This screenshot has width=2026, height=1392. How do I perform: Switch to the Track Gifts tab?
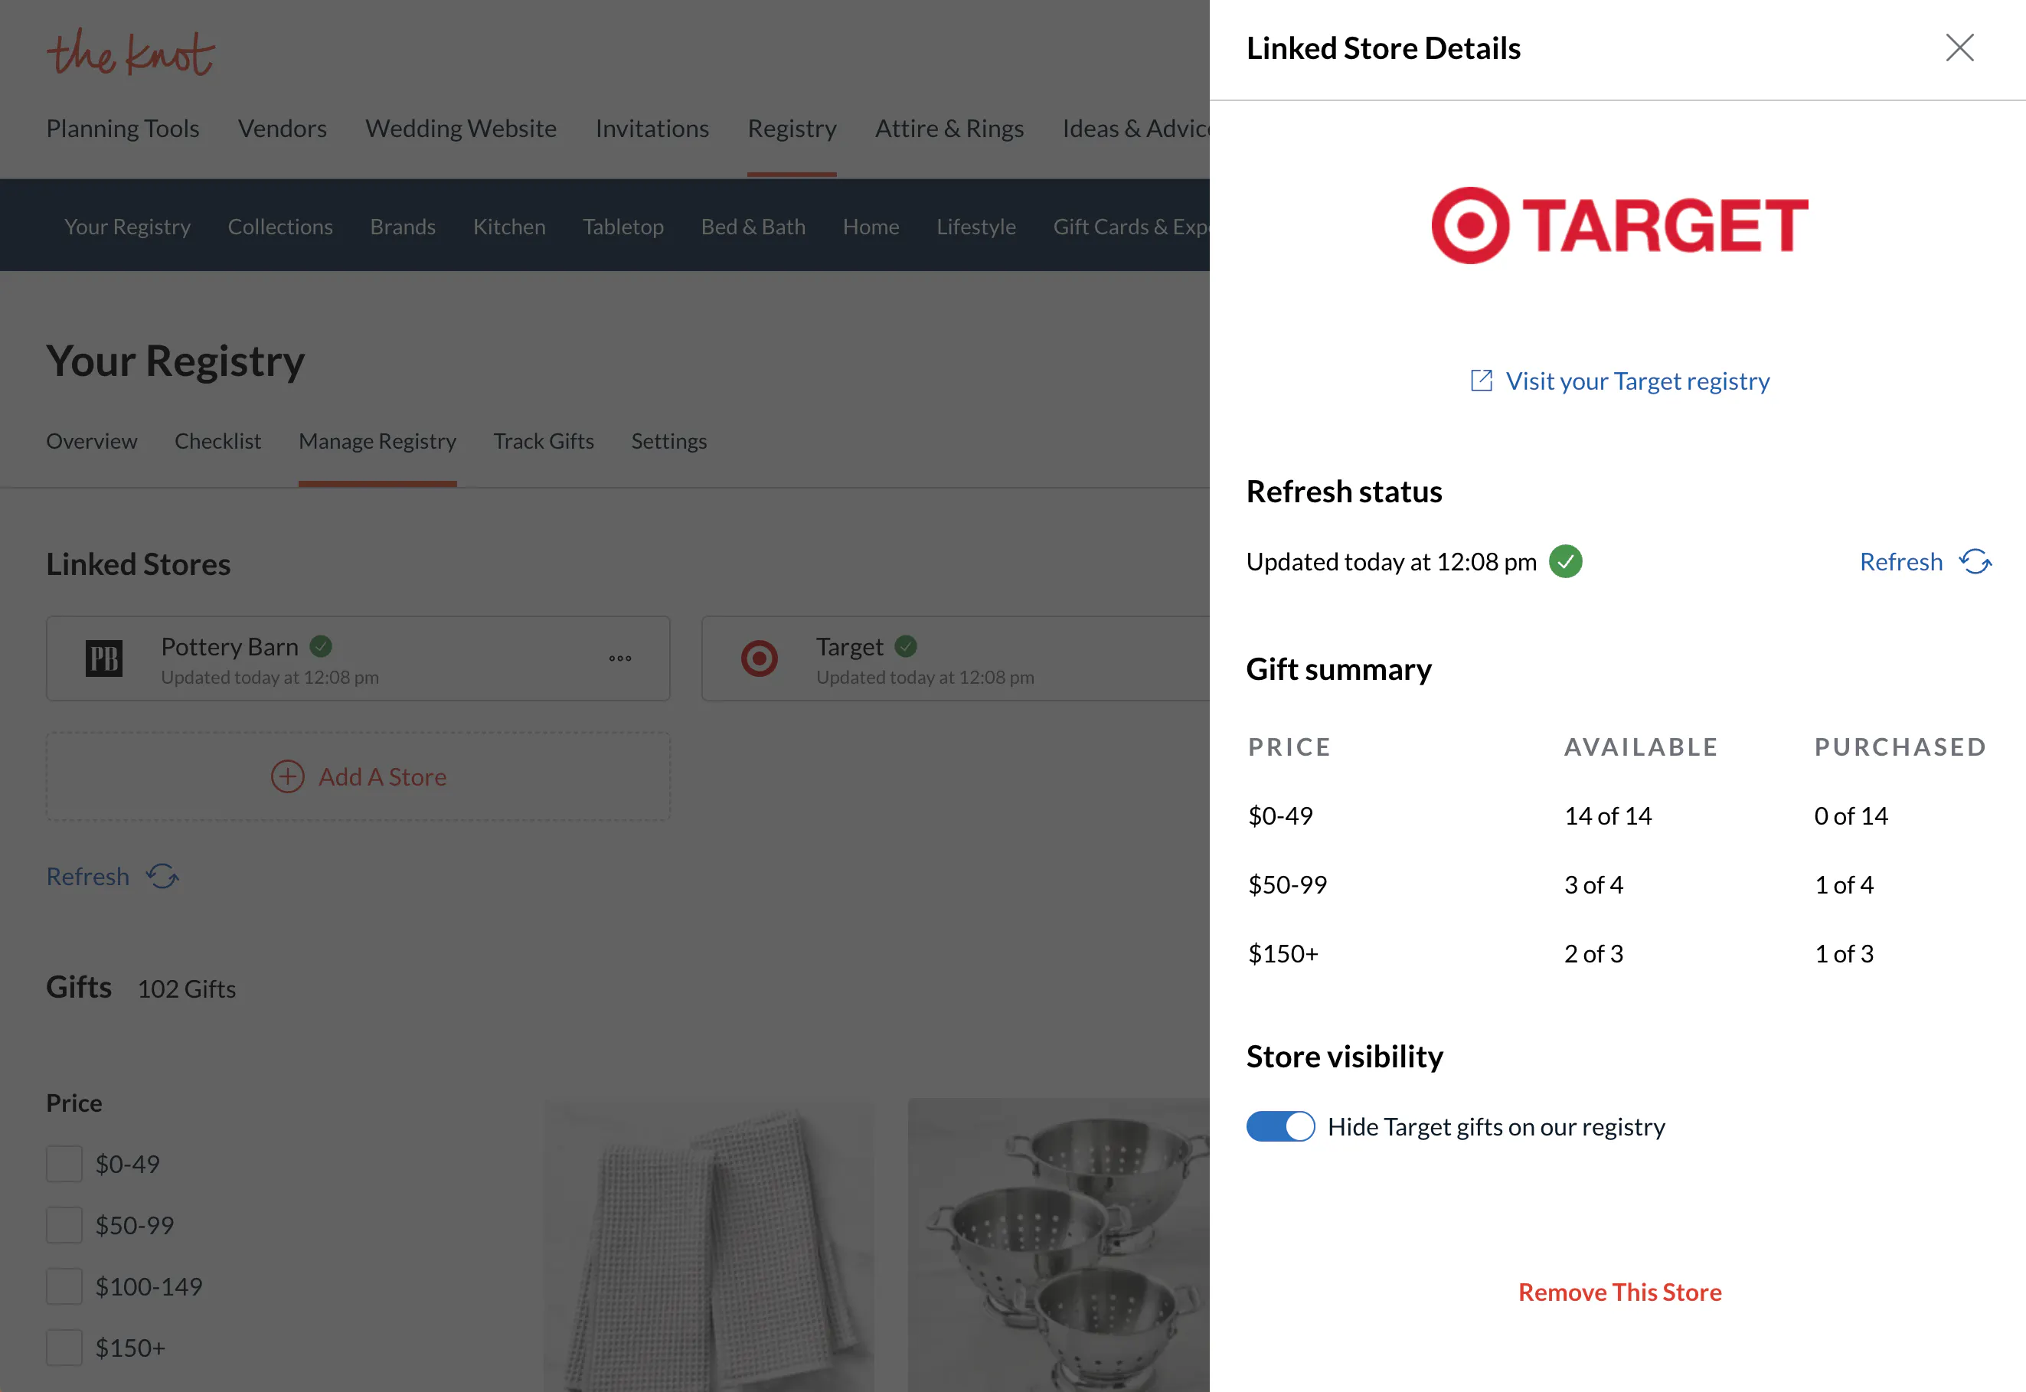pos(544,440)
